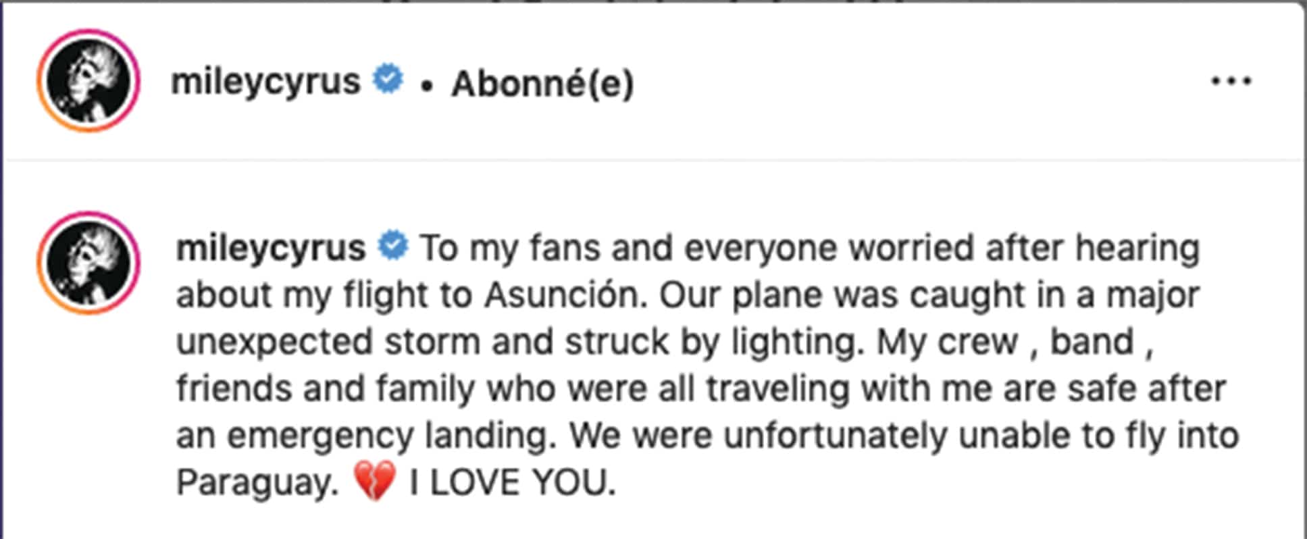
Task: Click the "Abonné(e)" following button
Action: 542,84
